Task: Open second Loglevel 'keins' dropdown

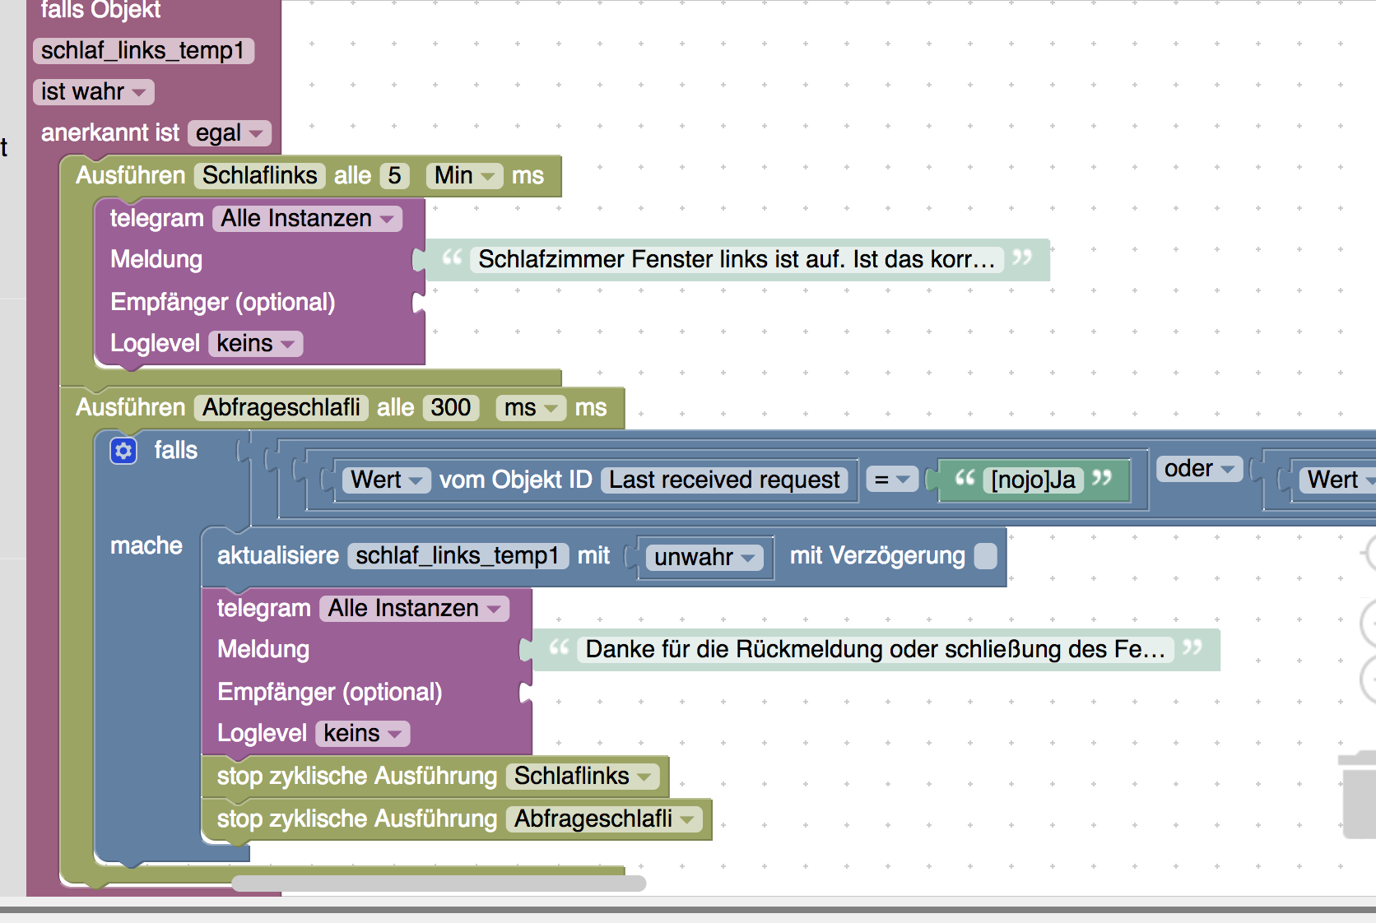Action: pos(362,734)
